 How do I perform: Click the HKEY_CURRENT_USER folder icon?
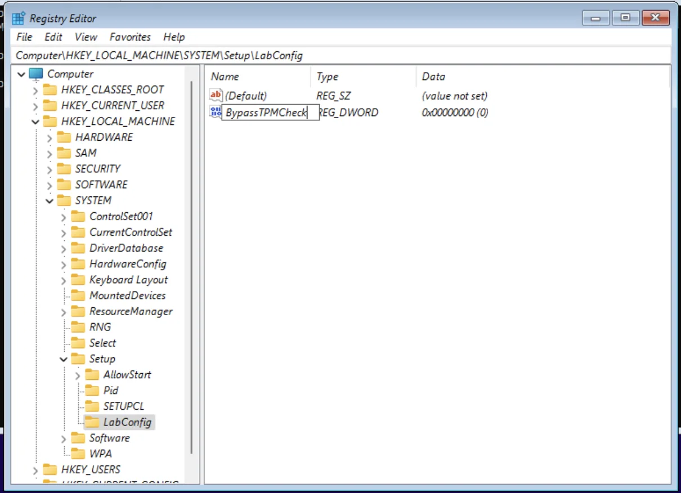tap(51, 105)
